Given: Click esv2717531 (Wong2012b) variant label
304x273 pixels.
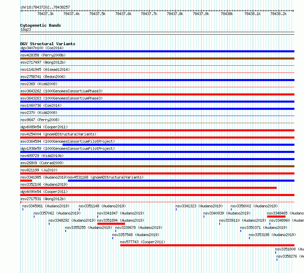Looking at the screenshot, I should pos(43,199).
